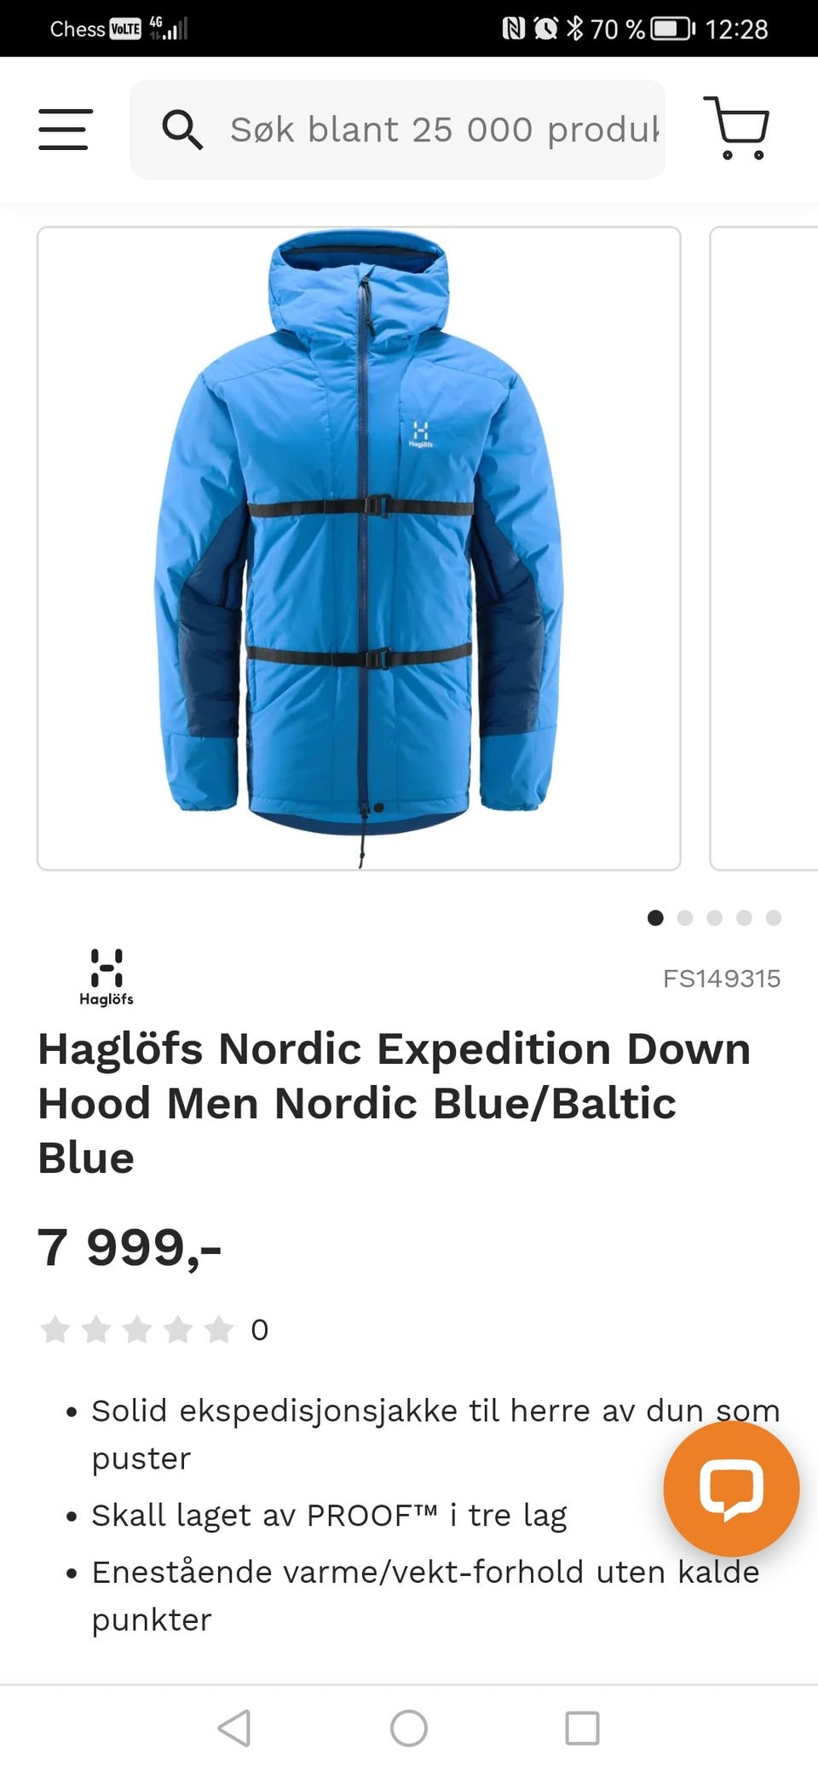The height and width of the screenshot is (1773, 818).
Task: Open the shopping cart
Action: tap(737, 128)
